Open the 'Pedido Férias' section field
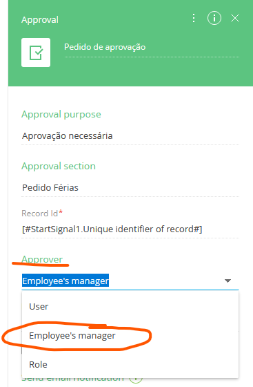Viewport: 253px width, 387px height. (x=130, y=188)
